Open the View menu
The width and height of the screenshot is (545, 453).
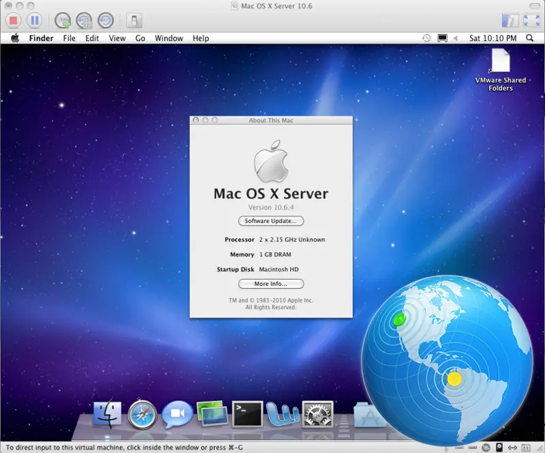click(117, 38)
